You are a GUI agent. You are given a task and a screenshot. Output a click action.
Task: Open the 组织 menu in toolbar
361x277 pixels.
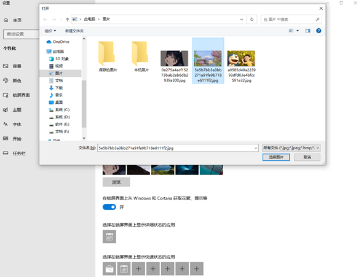coord(50,31)
